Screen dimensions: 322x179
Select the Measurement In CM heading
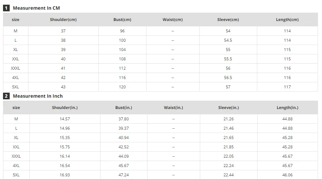click(x=36, y=8)
